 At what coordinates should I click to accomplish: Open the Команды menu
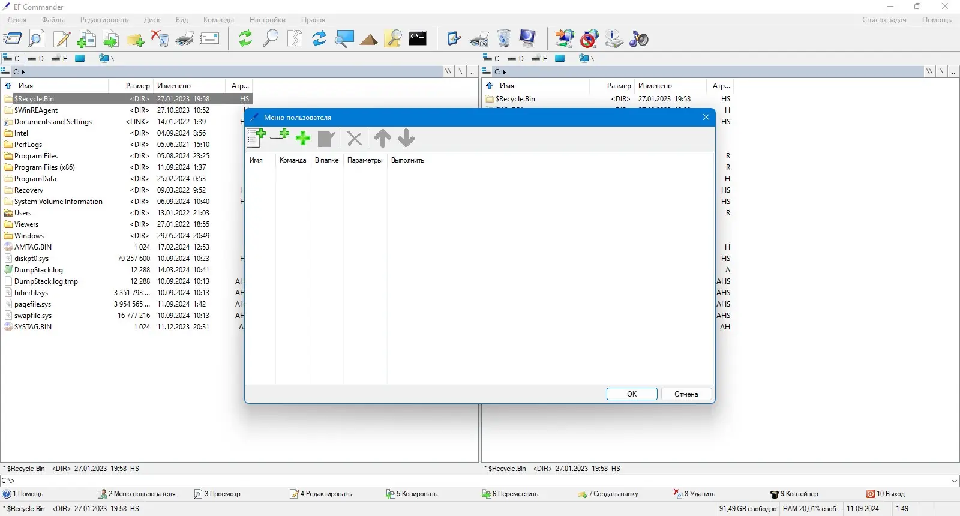coord(218,20)
